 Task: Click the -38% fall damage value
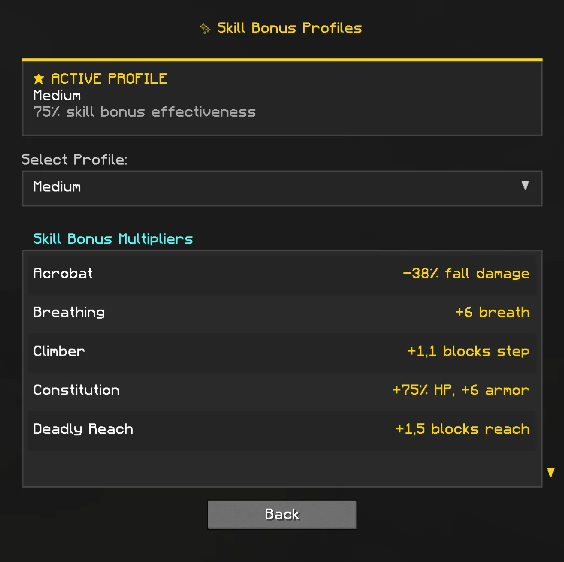click(x=466, y=274)
